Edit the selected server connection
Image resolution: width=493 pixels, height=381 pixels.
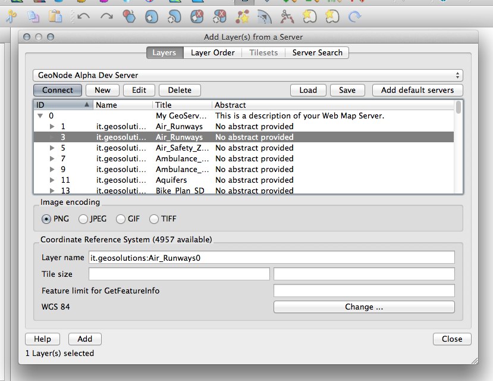point(139,90)
